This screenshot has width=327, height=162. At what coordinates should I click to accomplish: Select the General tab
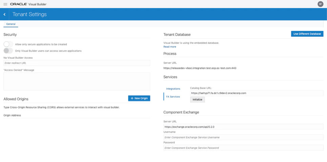(11, 24)
